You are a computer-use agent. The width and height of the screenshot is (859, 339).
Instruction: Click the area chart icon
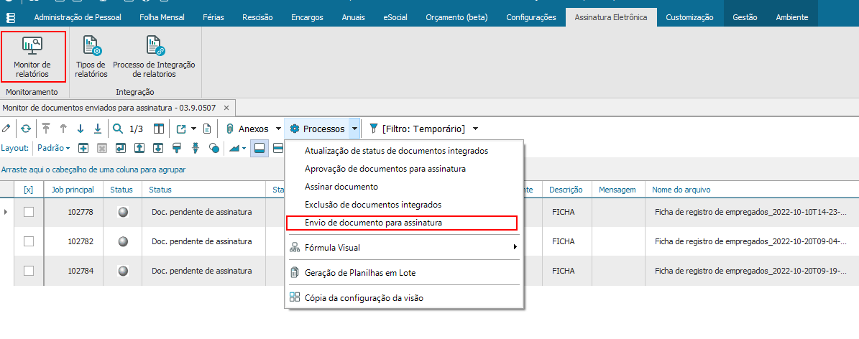point(234,147)
